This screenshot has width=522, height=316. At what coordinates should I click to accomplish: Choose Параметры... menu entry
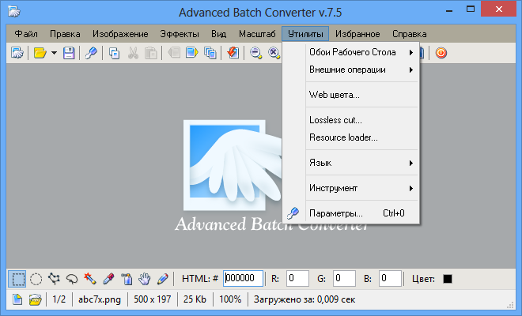[351, 213]
